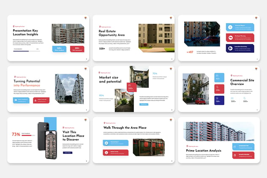Click the circular icon in the blue card on Walk Through slide
This screenshot has height=178, width=267.
[106, 143]
